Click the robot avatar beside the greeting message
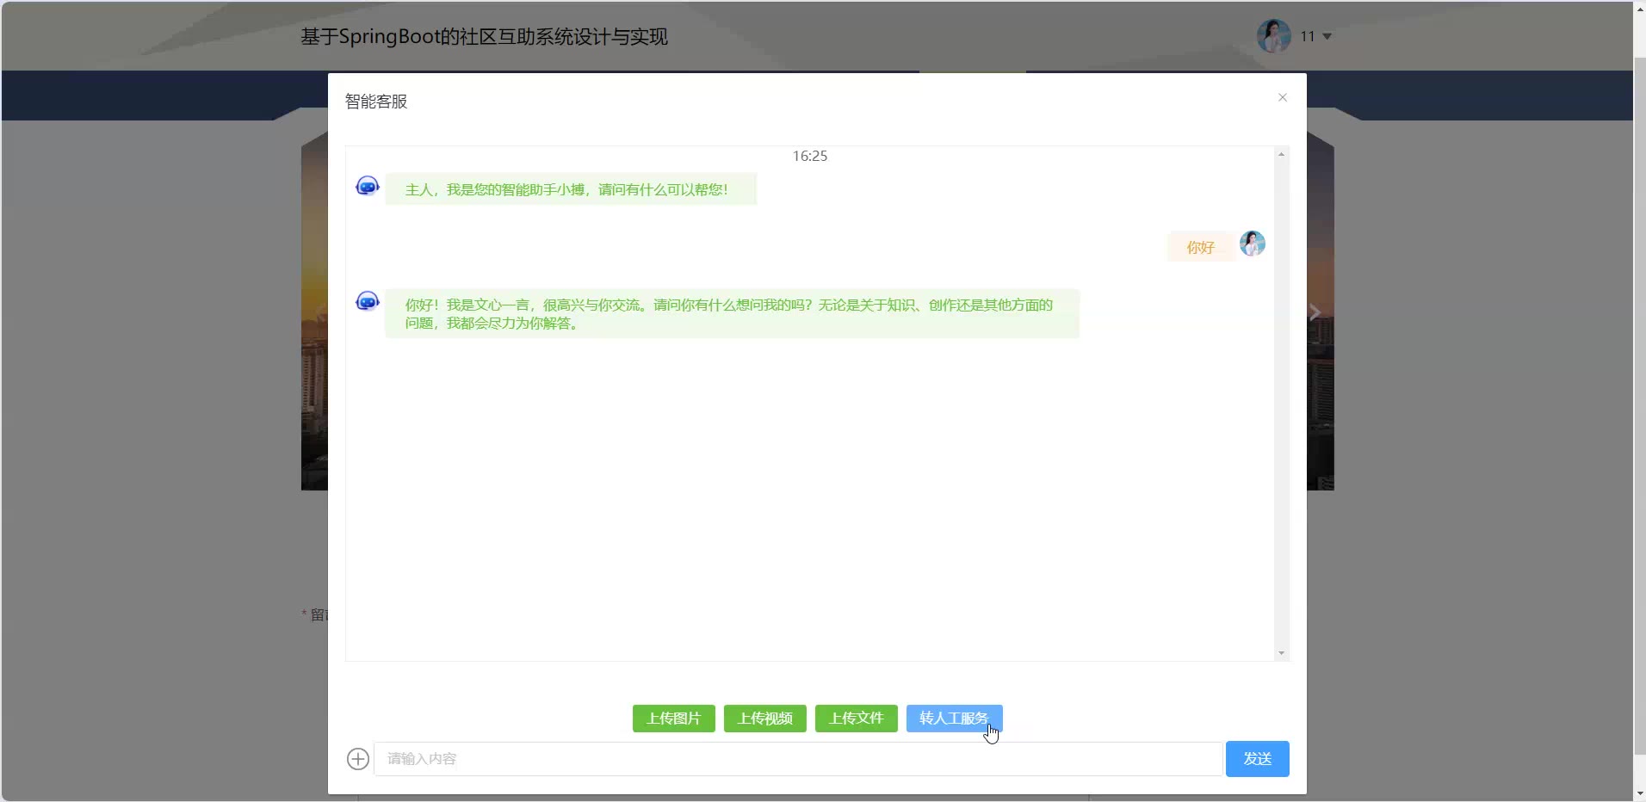1646x802 pixels. (368, 186)
